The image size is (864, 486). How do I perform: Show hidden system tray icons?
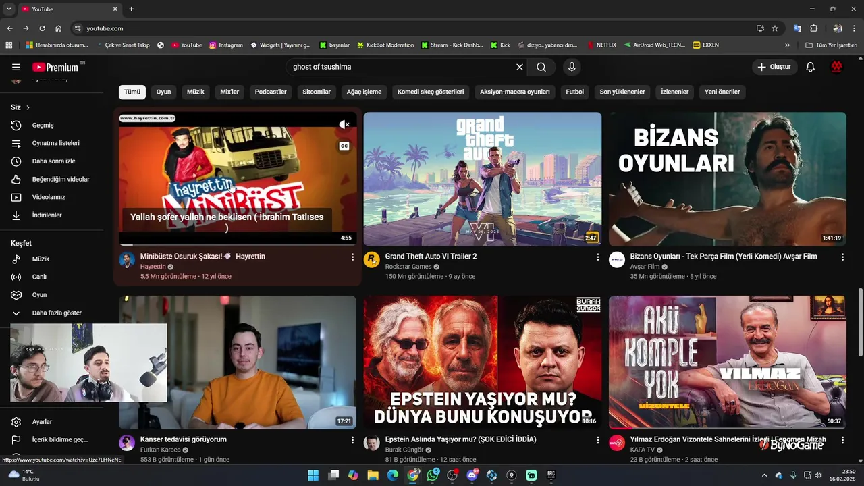(x=765, y=475)
